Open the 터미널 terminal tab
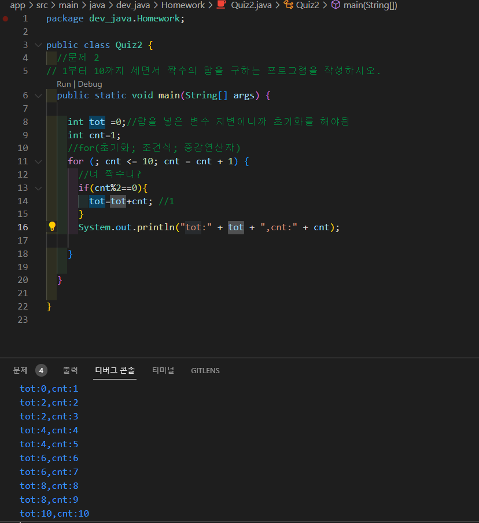The image size is (479, 523). coord(163,370)
